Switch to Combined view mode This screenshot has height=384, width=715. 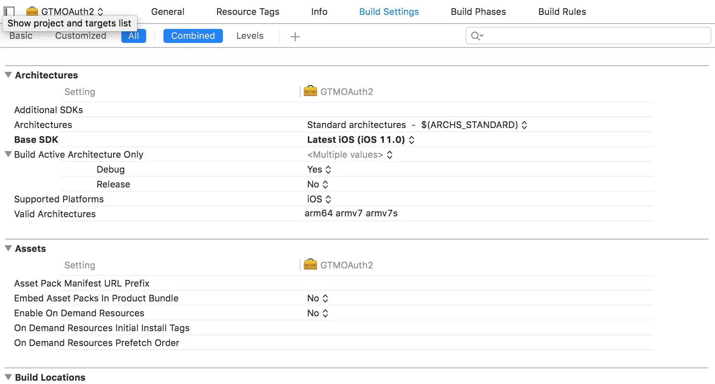coord(193,36)
